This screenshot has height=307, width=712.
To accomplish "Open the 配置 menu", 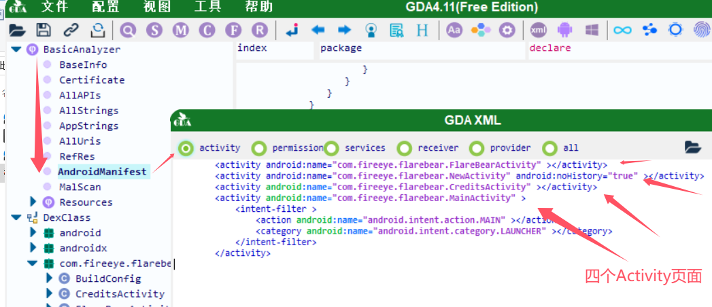I will coord(105,7).
